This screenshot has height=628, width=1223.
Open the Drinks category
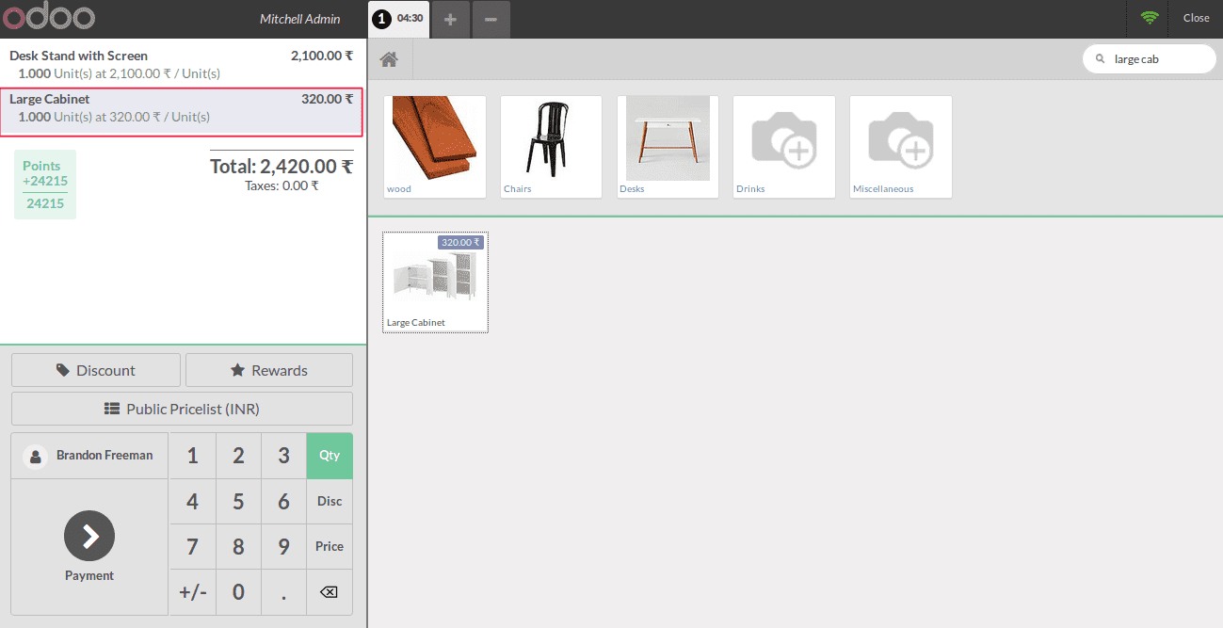coord(784,147)
